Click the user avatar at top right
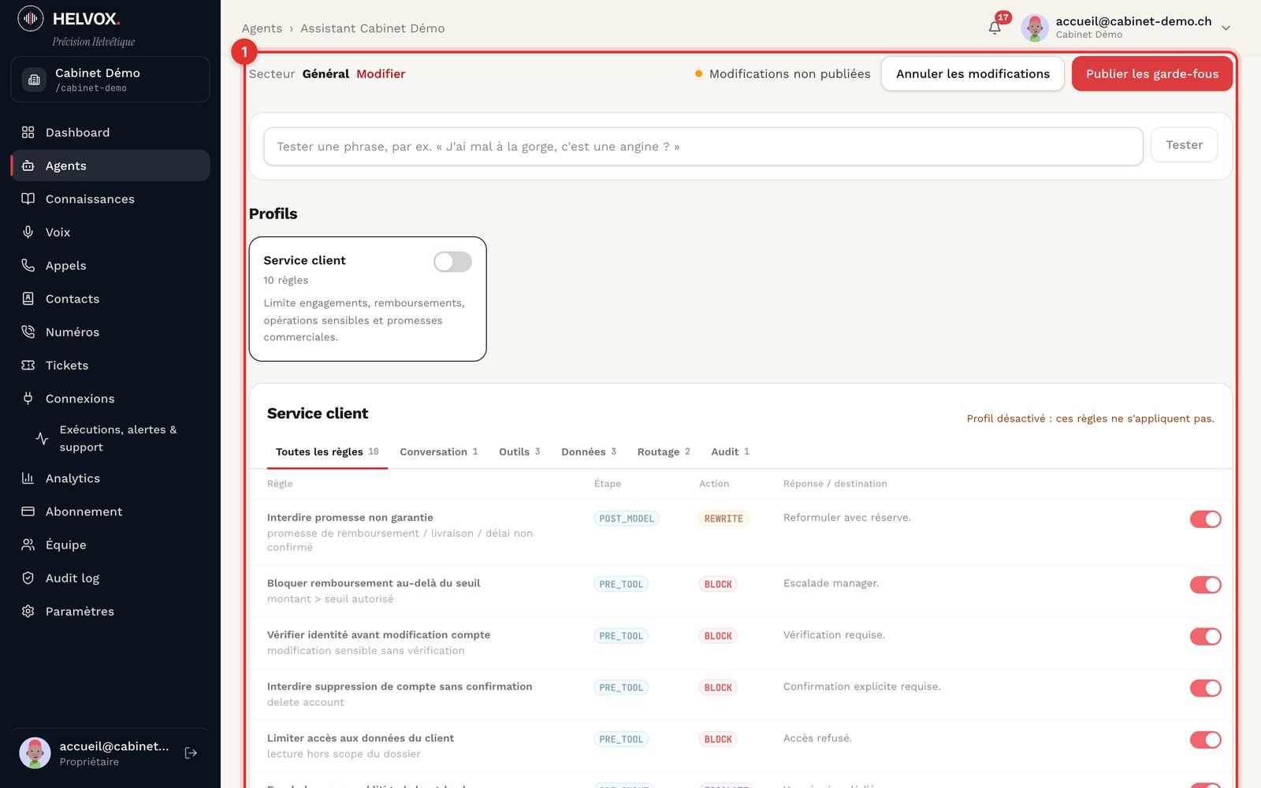This screenshot has width=1261, height=788. coord(1035,28)
